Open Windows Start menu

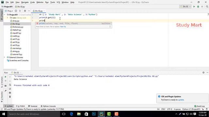[x=4, y=114]
